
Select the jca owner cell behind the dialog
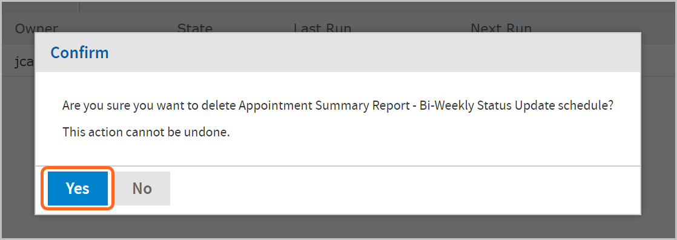(x=24, y=61)
